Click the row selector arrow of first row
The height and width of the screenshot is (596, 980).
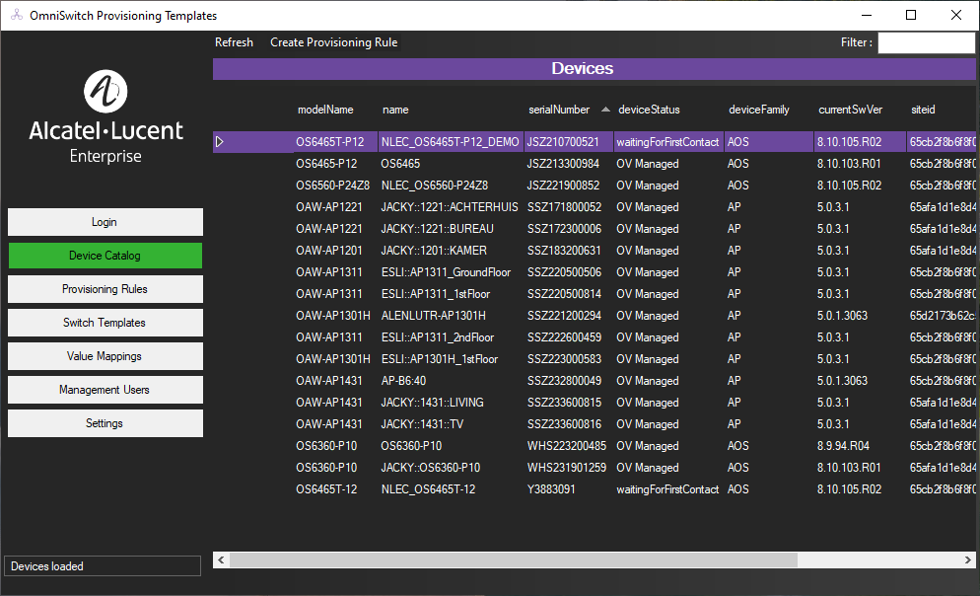[220, 142]
